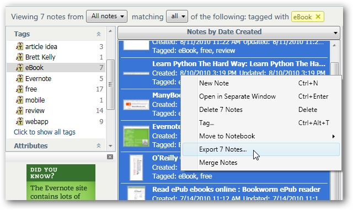Click the article idea tag icon

pos(20,46)
